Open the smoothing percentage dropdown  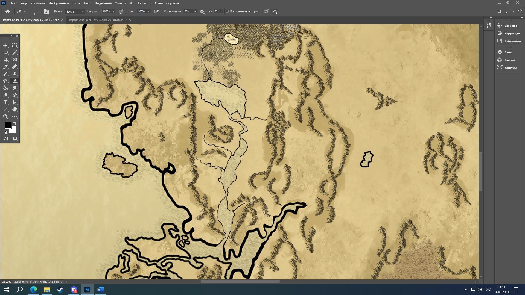point(195,11)
